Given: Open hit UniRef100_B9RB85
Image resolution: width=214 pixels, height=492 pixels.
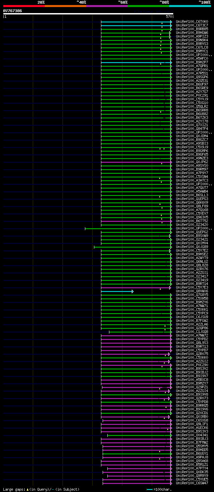Looking at the screenshot, I should pyautogui.click(x=192, y=29).
